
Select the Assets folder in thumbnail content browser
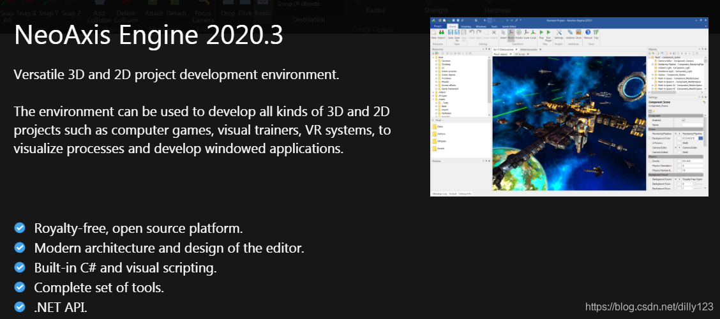(x=438, y=148)
